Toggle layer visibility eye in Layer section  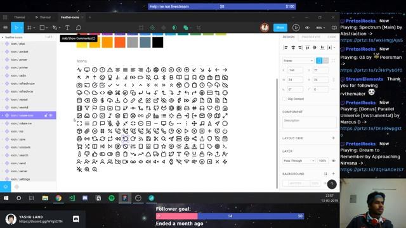[334, 161]
